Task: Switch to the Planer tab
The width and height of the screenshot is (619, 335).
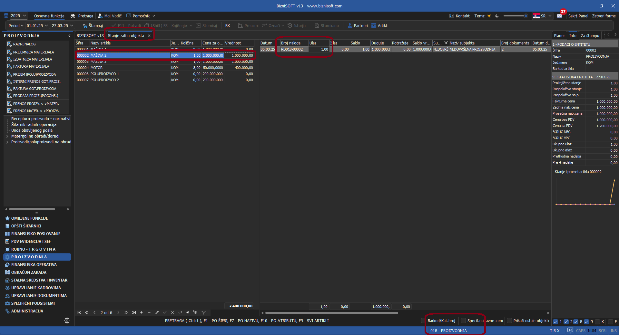Action: (x=559, y=36)
